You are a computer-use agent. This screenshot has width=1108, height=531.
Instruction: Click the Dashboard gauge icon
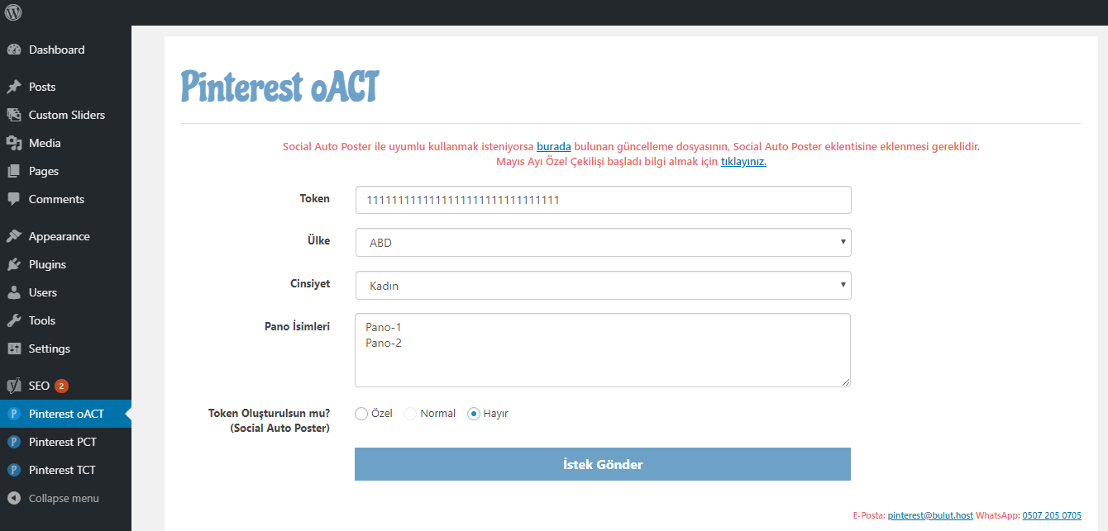point(13,50)
